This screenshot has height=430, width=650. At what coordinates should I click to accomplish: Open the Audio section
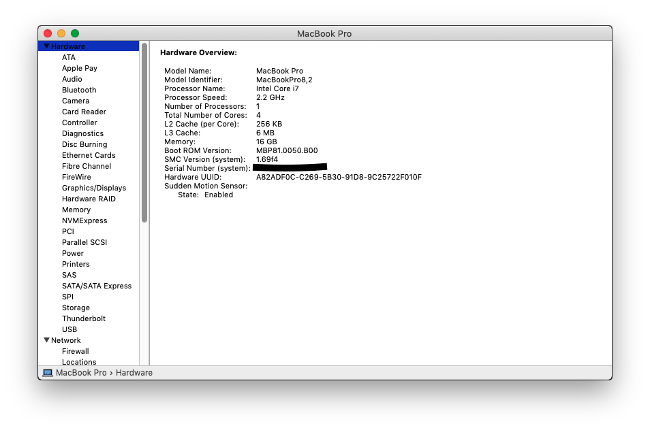click(x=72, y=79)
